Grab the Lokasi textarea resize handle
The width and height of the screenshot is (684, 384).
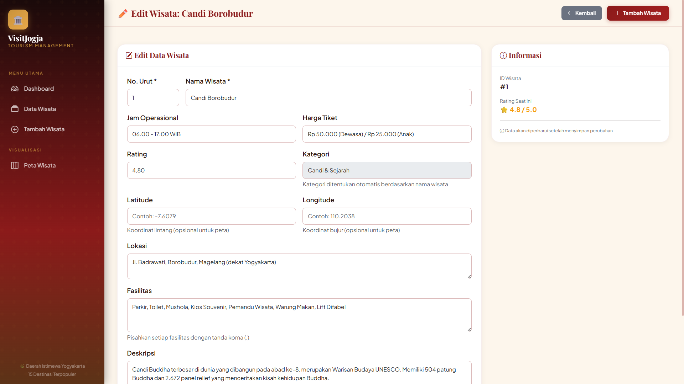click(x=469, y=277)
